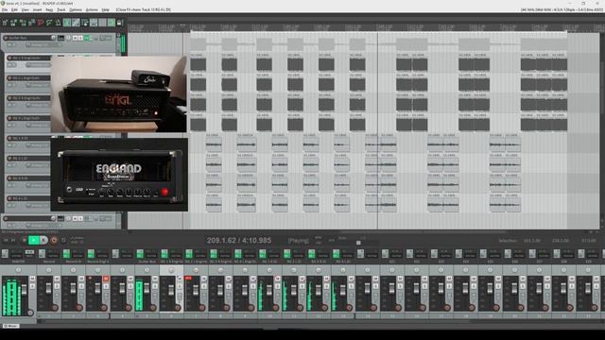Click the Stop transport button
Viewport: 605px width, 340px height.
(24, 240)
